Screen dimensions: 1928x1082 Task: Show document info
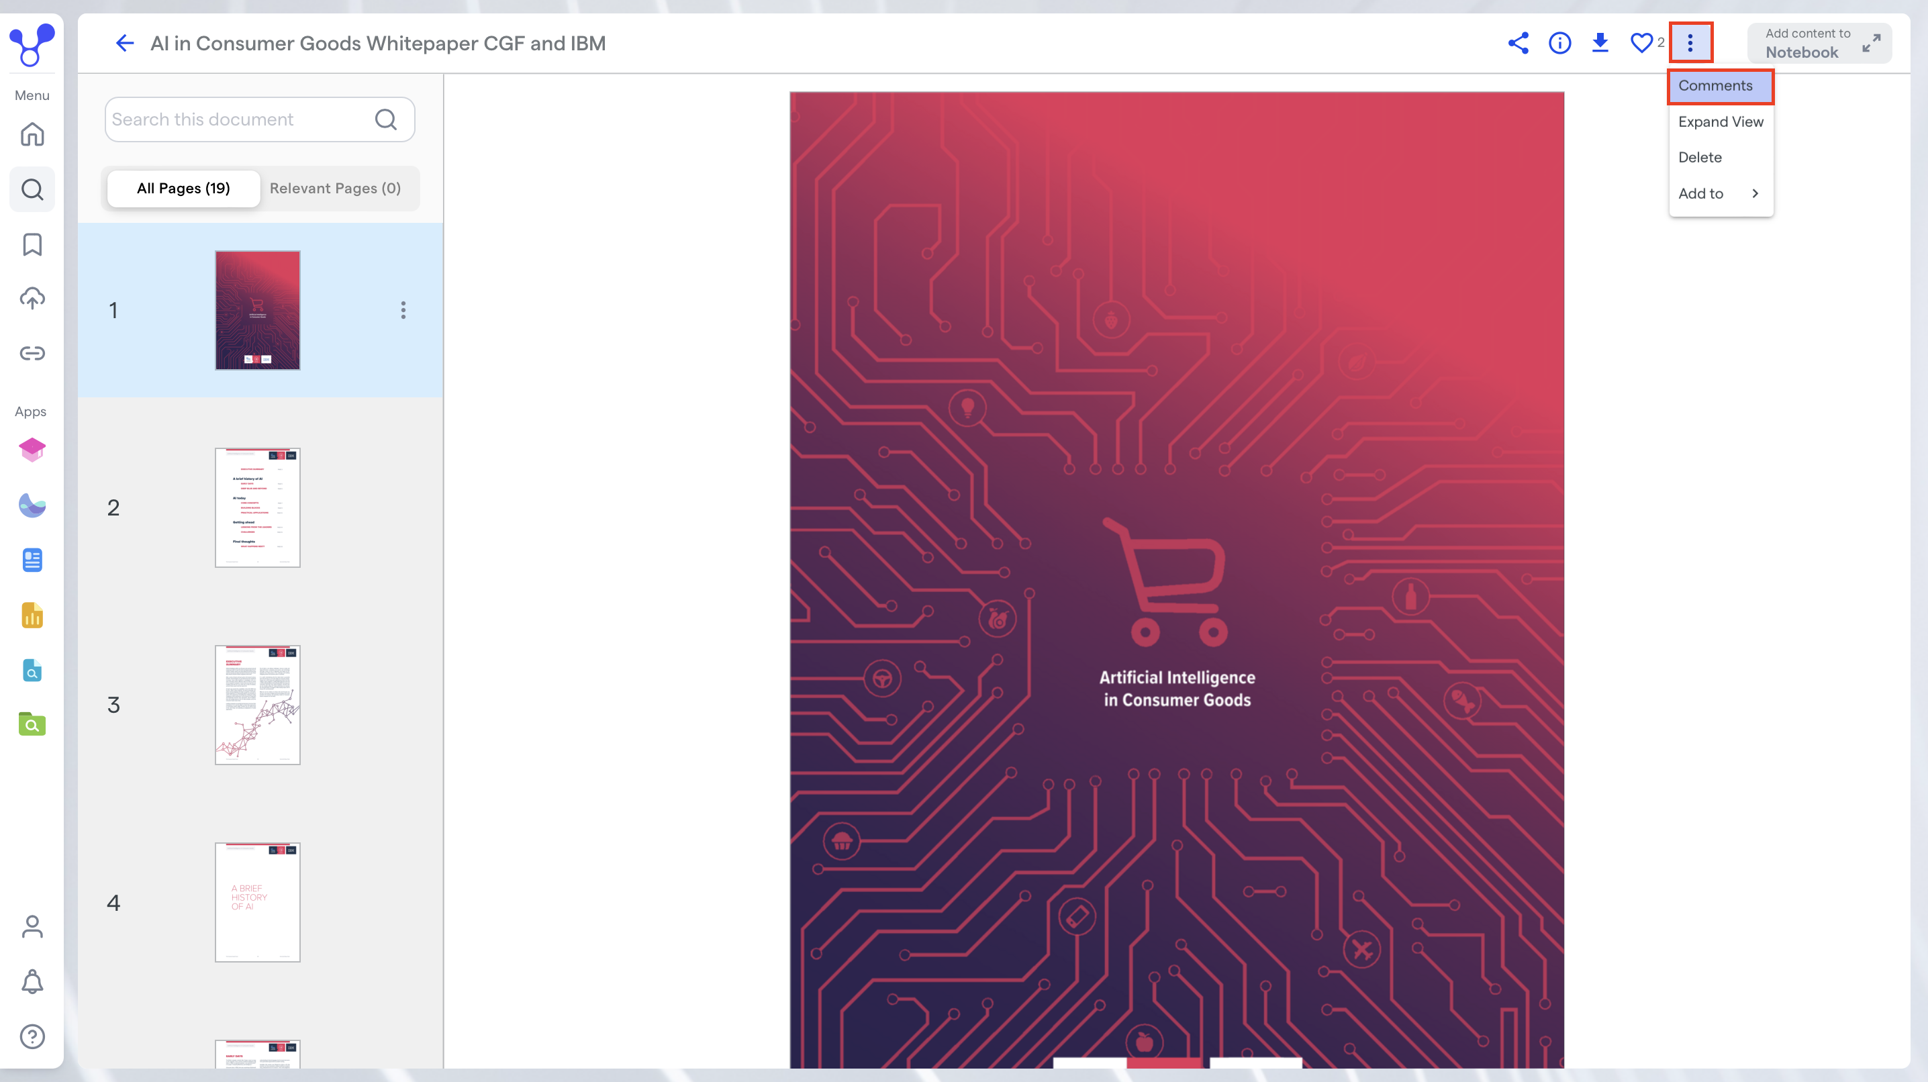pyautogui.click(x=1559, y=44)
